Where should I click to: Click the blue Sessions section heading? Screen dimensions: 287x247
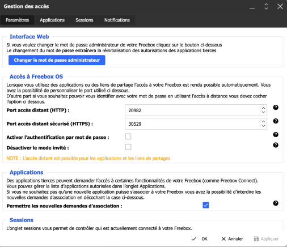22,220
